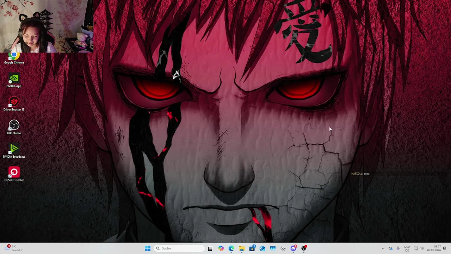Open the blue chart app in taskbar
Viewport: 451px width, 254px height.
click(x=273, y=248)
